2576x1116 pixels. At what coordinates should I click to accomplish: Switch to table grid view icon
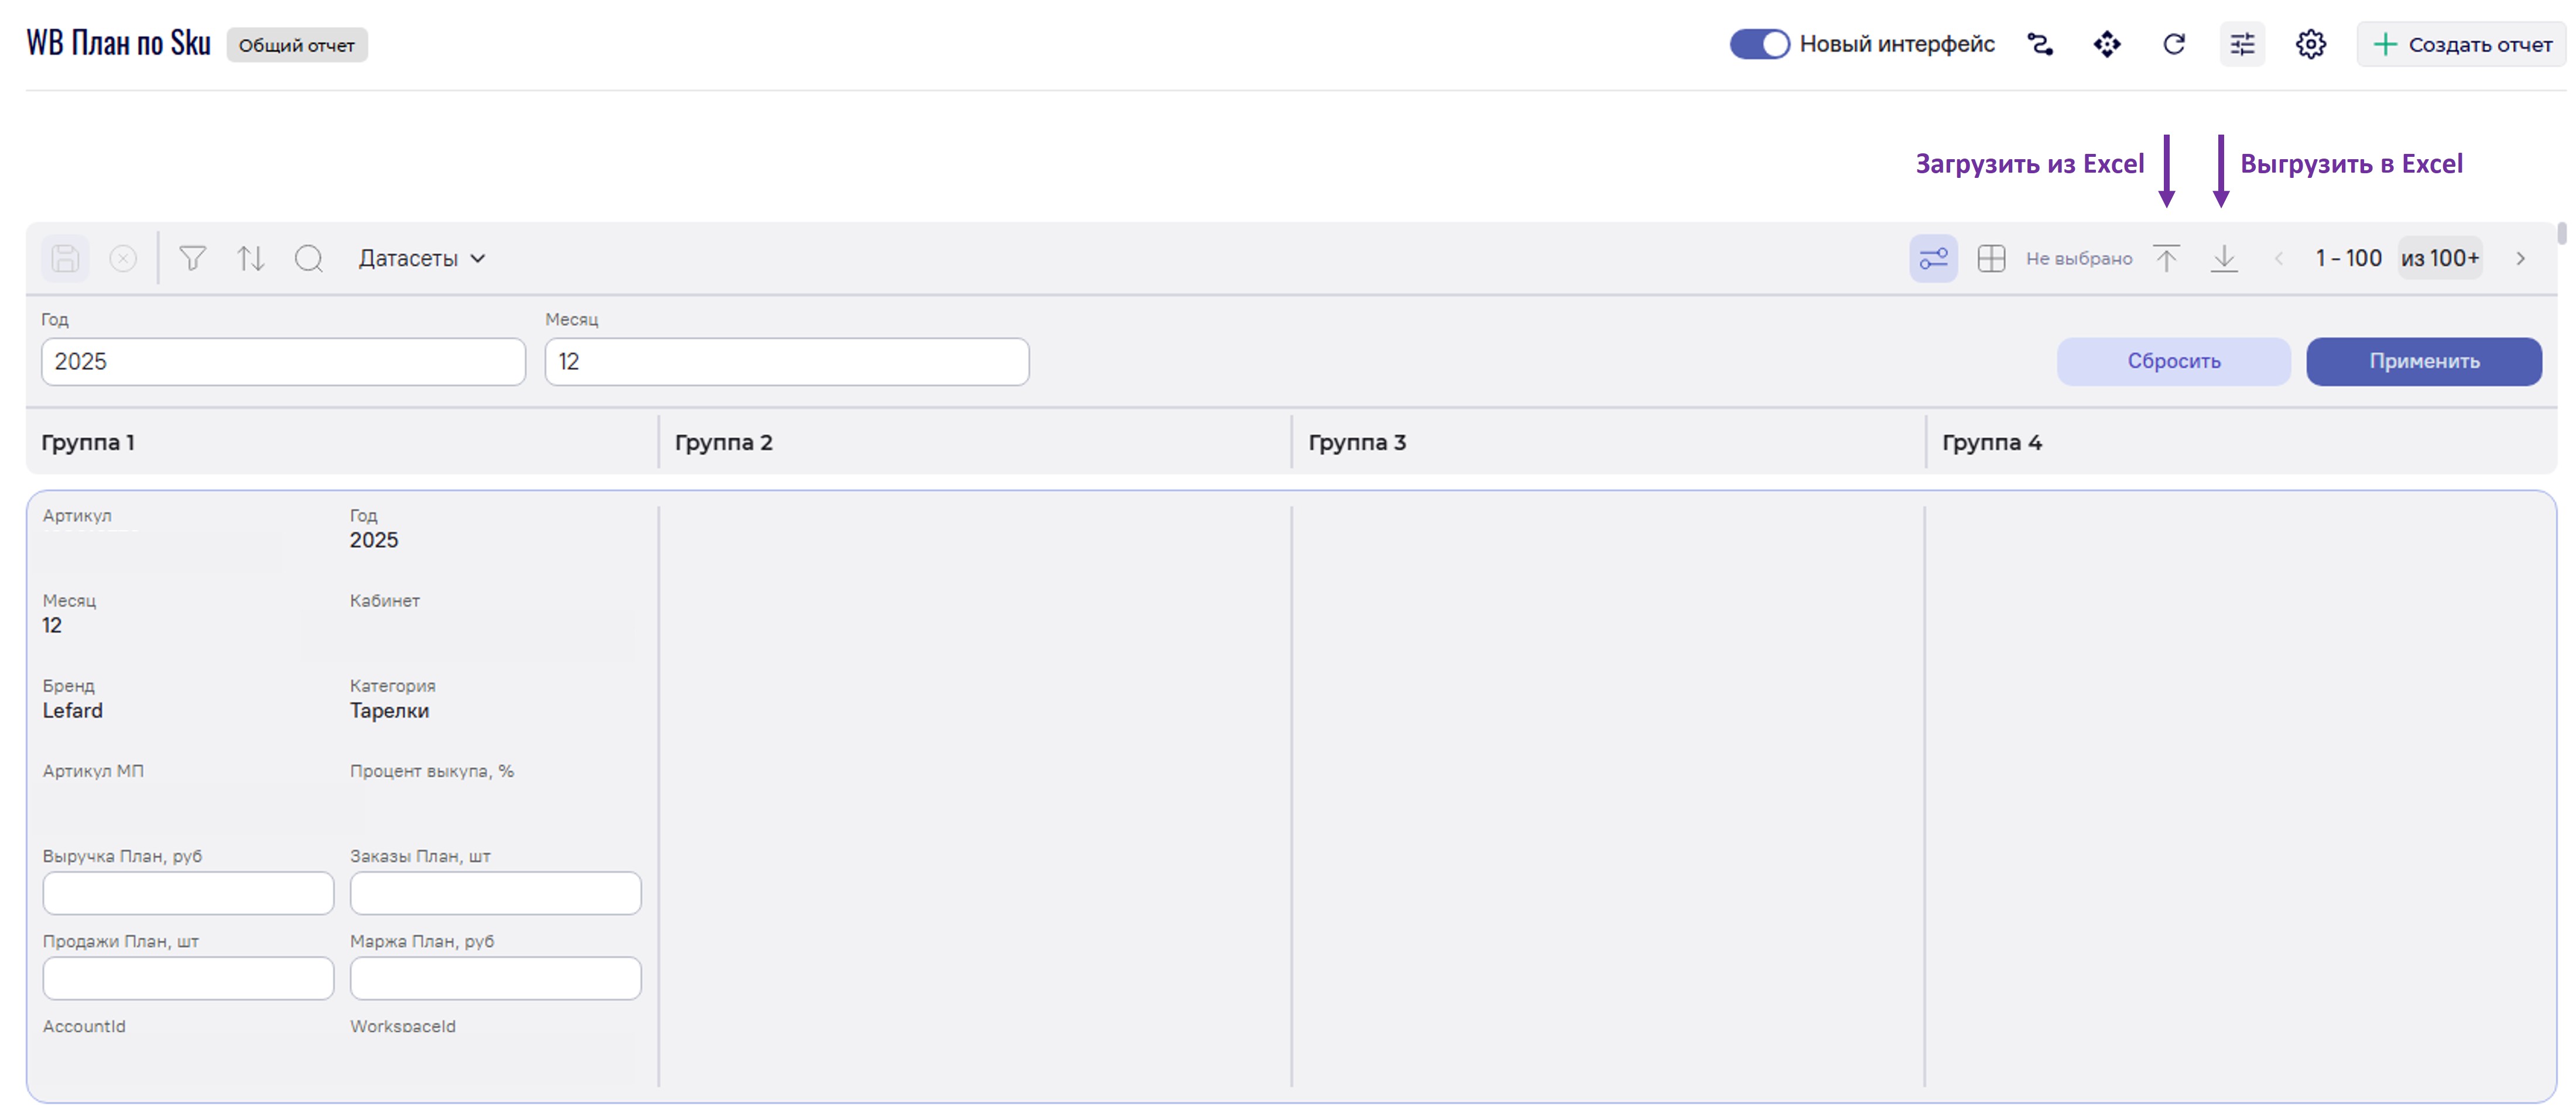[1991, 259]
